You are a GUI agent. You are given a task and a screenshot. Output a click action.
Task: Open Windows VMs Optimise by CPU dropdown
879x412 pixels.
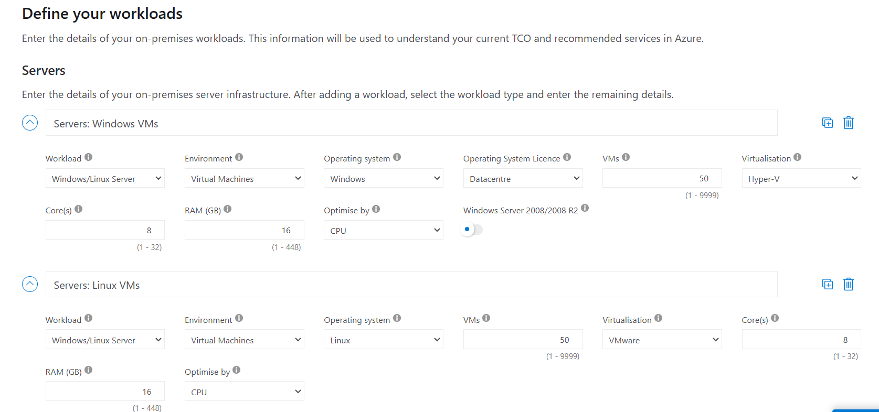[x=383, y=230]
